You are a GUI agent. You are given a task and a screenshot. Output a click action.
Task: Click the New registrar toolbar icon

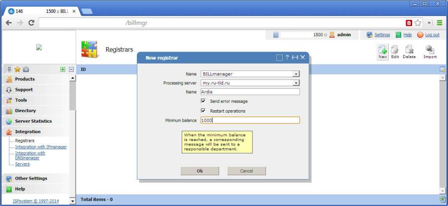[382, 51]
